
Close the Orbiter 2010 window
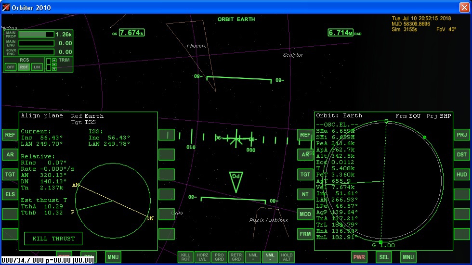tap(464, 7)
